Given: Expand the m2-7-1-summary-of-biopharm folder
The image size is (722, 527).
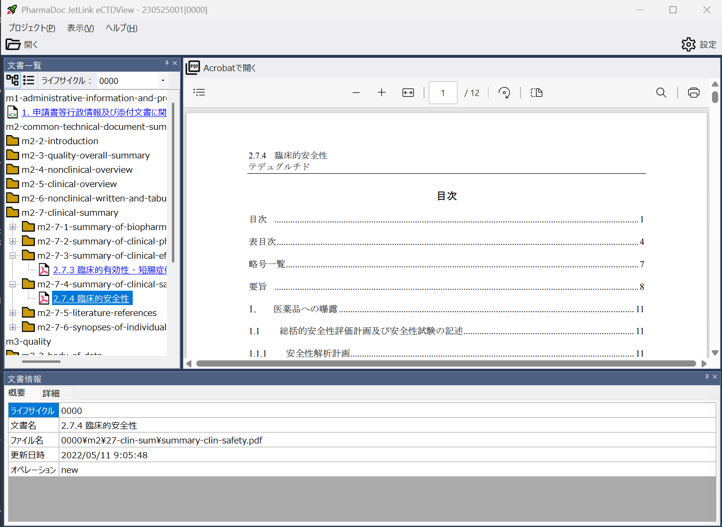Looking at the screenshot, I should click(13, 227).
